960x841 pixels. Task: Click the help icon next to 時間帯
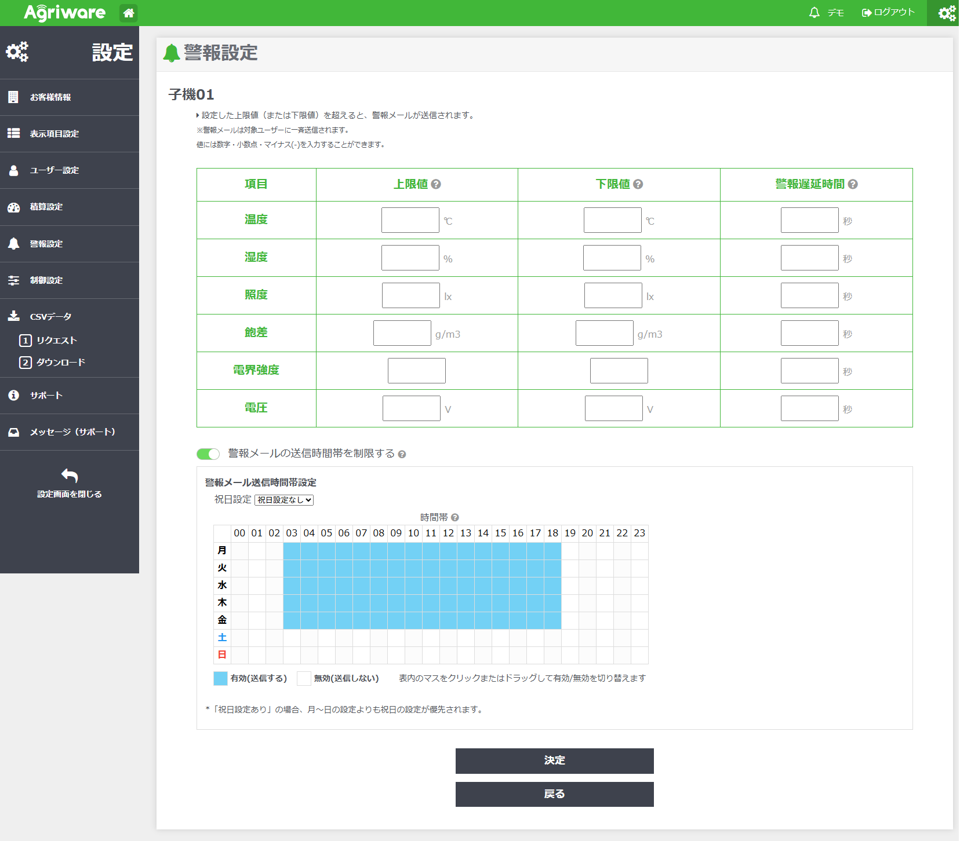tap(455, 518)
